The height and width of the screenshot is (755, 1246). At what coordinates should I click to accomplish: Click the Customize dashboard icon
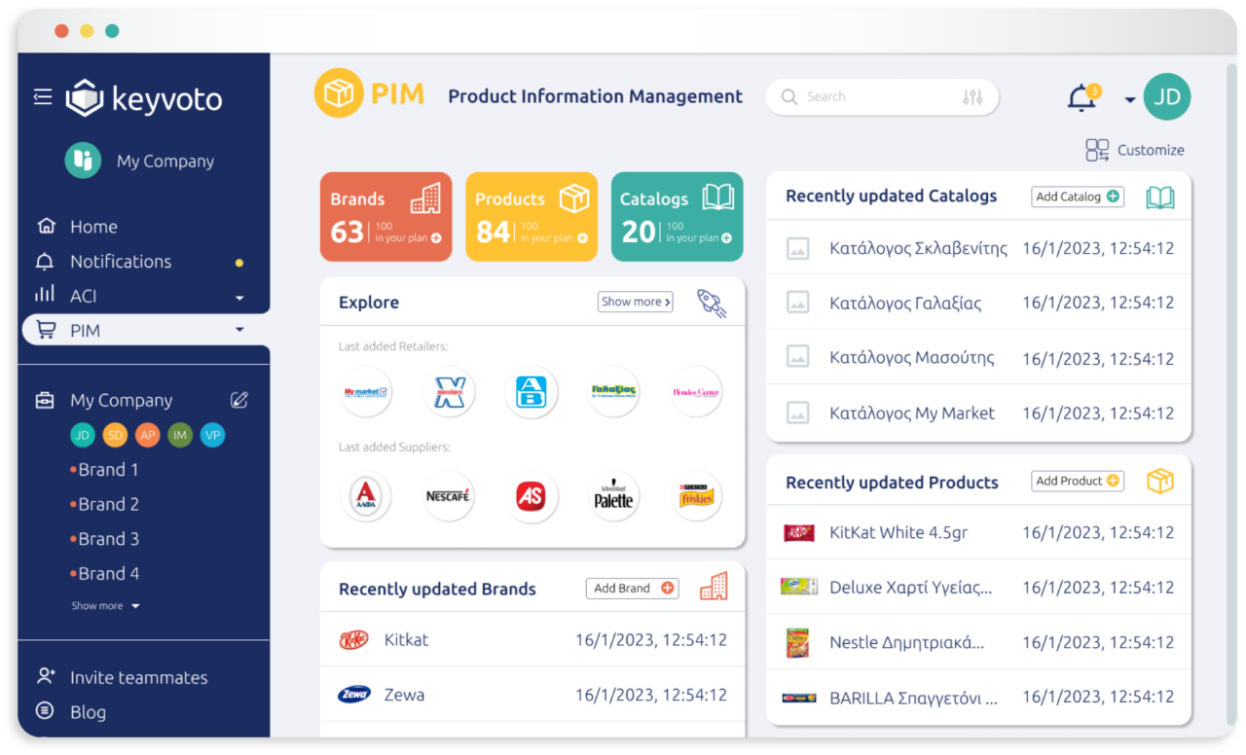pos(1097,150)
